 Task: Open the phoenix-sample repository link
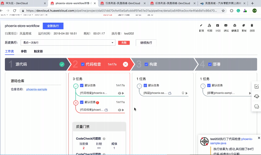click(37, 90)
